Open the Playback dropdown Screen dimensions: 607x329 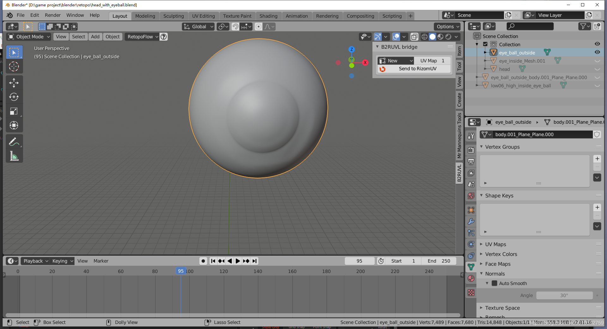point(35,261)
